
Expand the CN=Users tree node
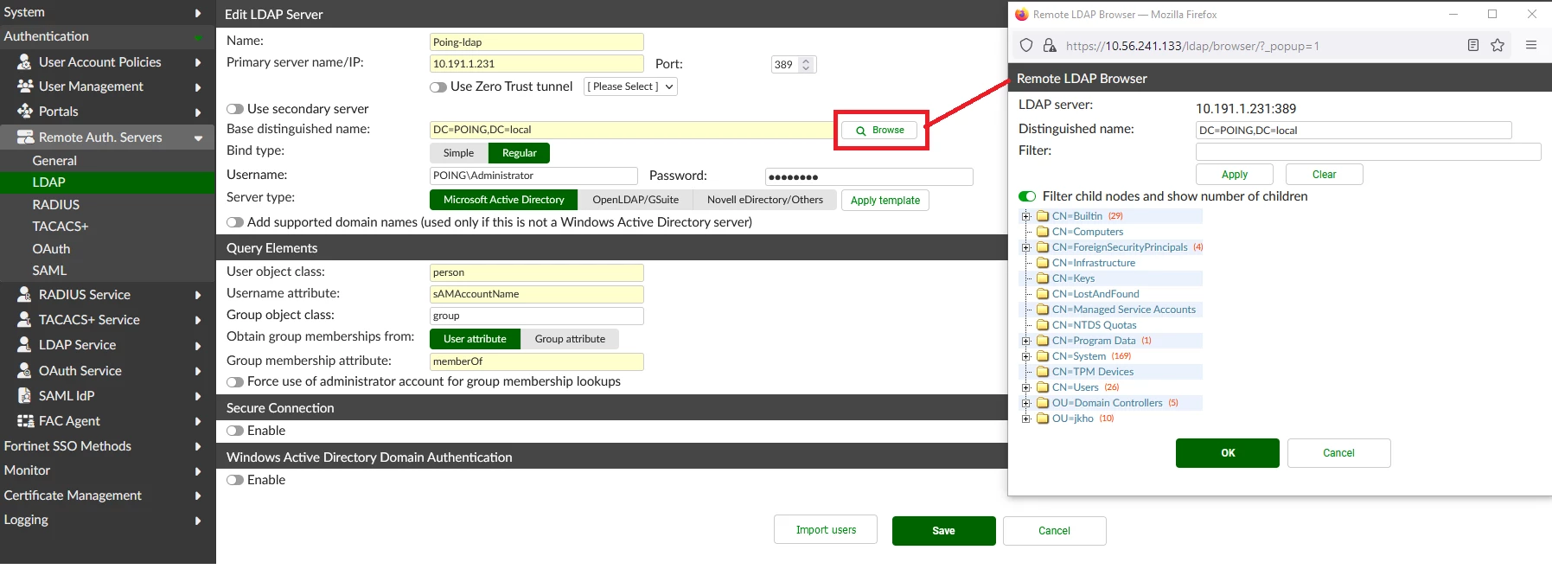click(x=1026, y=387)
